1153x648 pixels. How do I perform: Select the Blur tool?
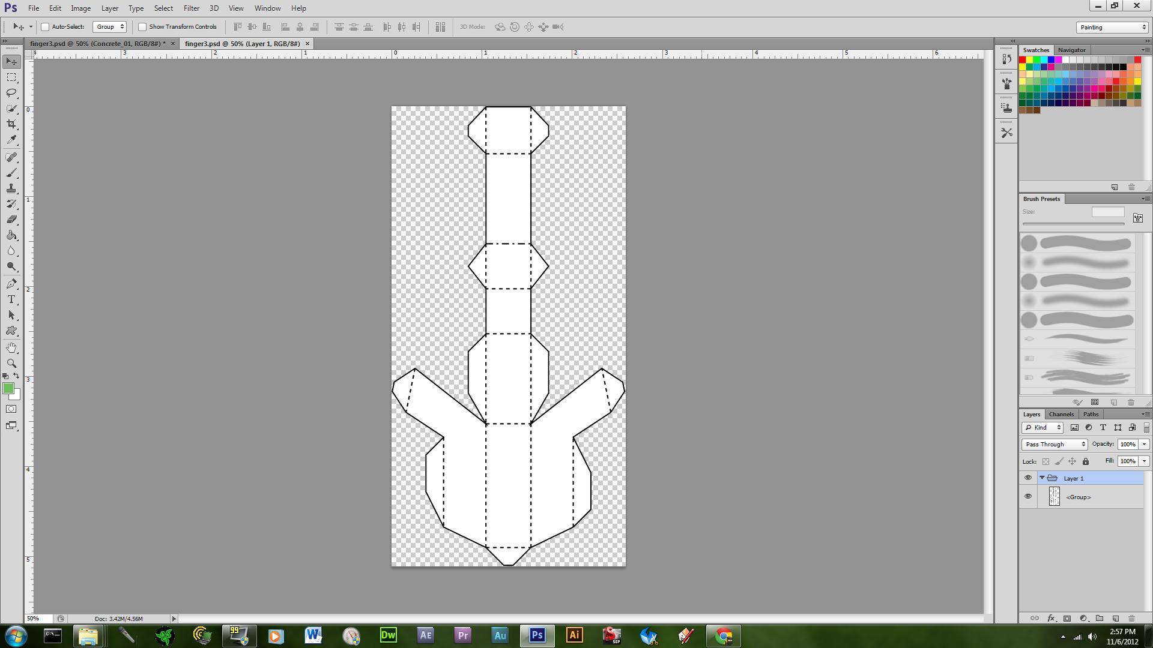[x=11, y=251]
